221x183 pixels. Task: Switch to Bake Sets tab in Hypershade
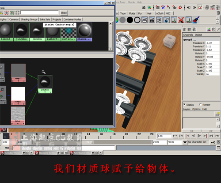click(x=45, y=19)
